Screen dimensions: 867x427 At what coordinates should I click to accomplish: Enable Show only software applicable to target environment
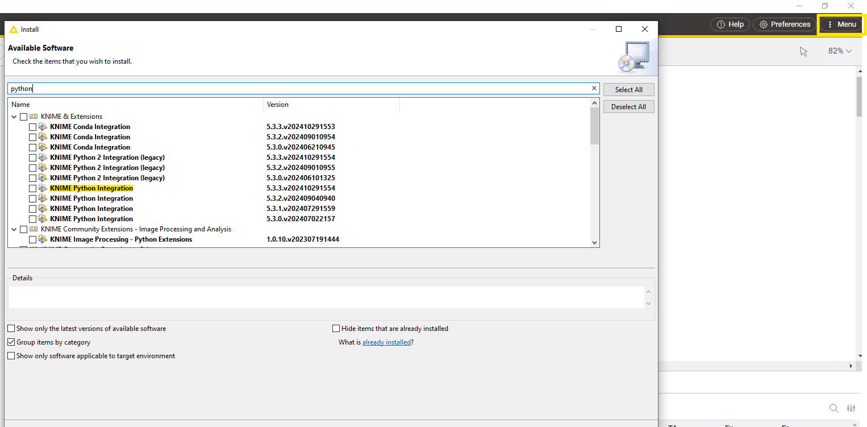pyautogui.click(x=11, y=356)
